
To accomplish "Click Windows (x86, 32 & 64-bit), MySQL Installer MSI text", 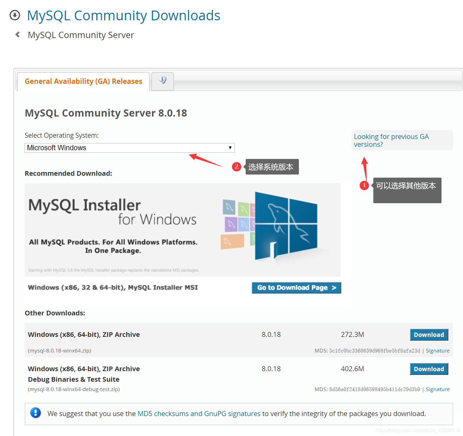I will point(113,287).
